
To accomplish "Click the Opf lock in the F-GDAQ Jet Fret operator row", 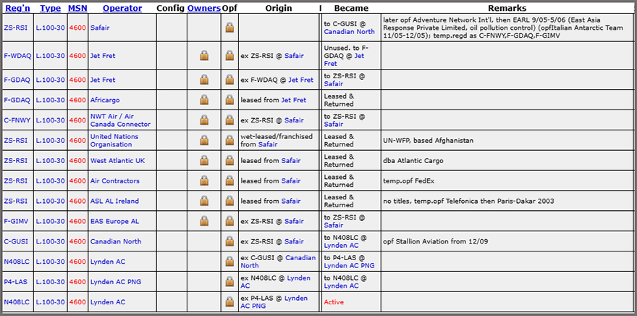I will [x=229, y=80].
